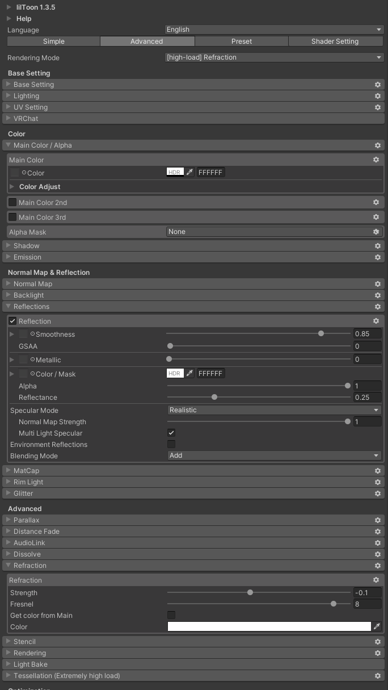Open gear menu for Parallax section

point(377,520)
